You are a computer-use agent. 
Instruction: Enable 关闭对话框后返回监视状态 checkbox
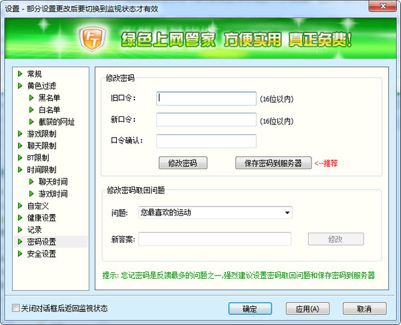16,308
